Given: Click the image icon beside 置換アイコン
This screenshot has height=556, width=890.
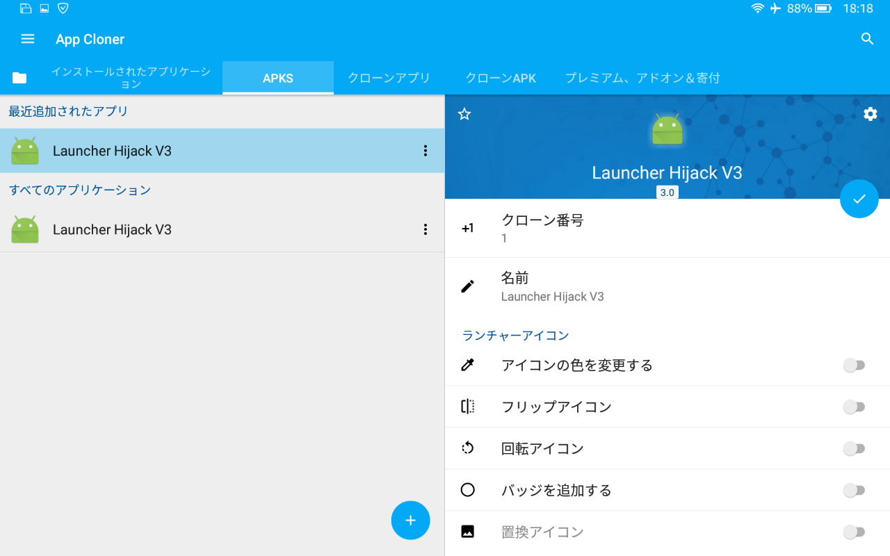Looking at the screenshot, I should click(467, 531).
